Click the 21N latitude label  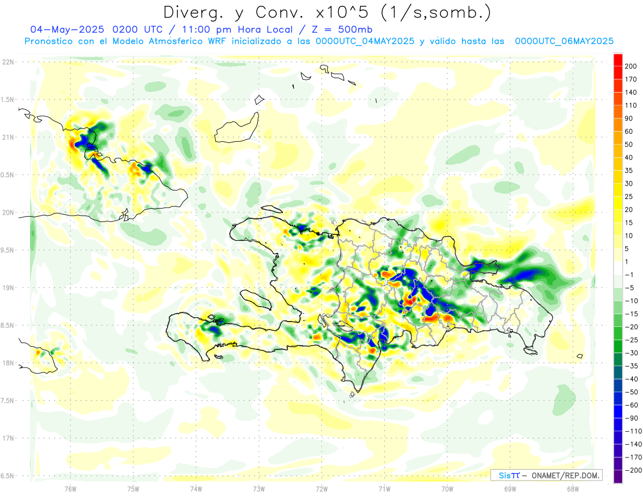(x=8, y=137)
